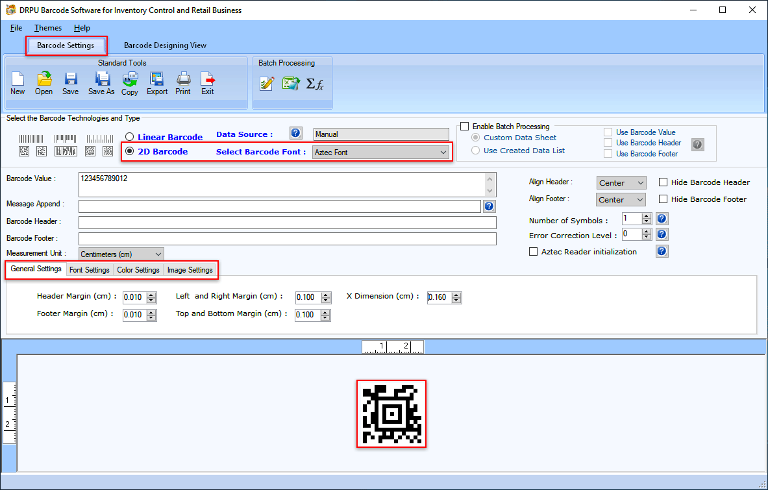Screen dimensions: 768x490
Task: Switch to Barcode Designing View tab
Action: (165, 45)
